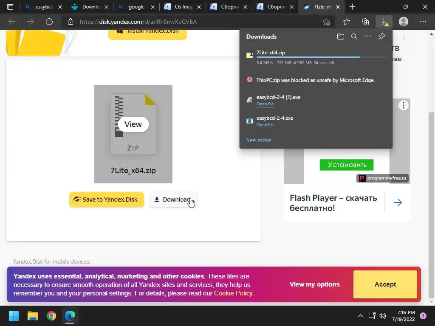Click the programmyfree.ru ad label
Image resolution: width=435 pixels, height=326 pixels.
click(383, 178)
